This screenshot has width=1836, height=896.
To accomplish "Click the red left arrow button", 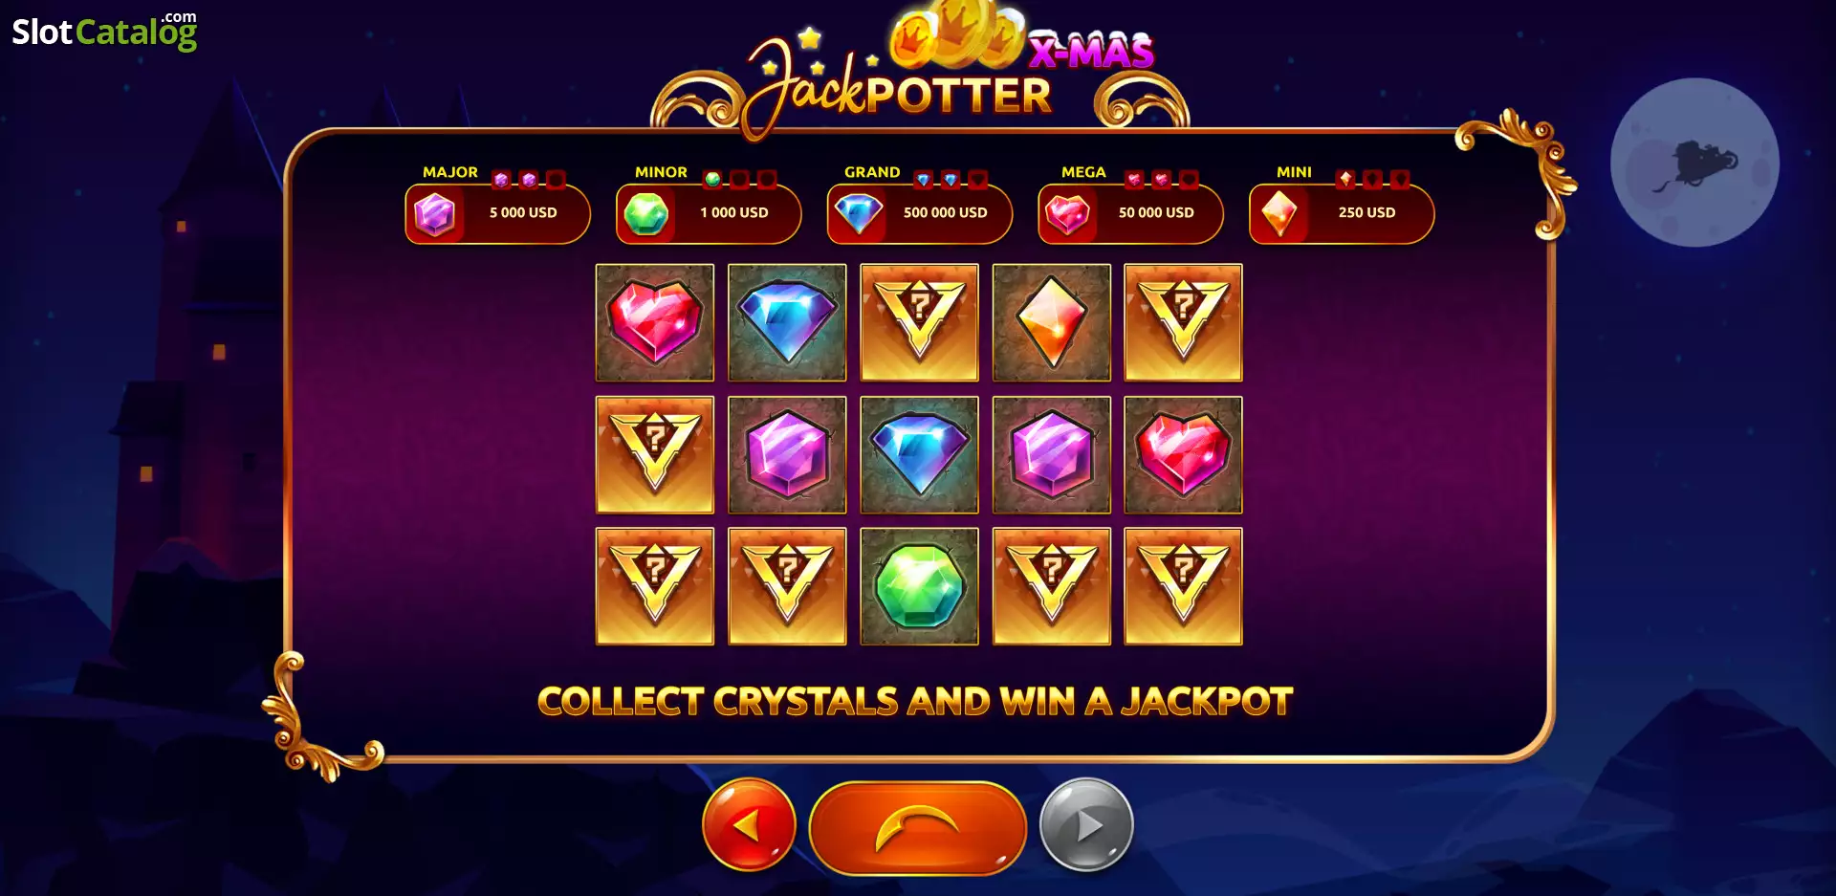I will point(749,824).
